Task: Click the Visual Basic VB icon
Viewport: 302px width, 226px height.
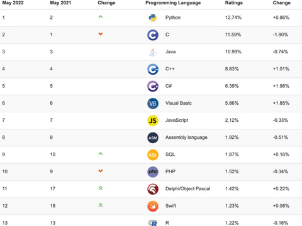Action: click(153, 104)
